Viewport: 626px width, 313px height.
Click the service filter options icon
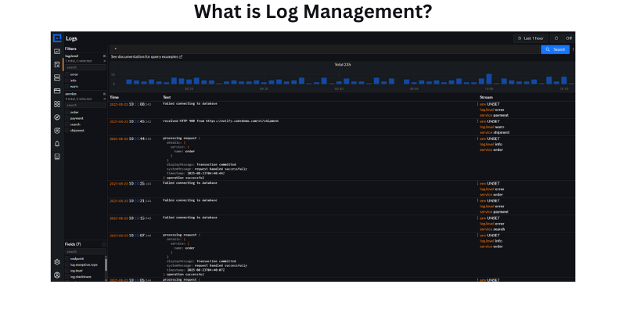point(105,94)
